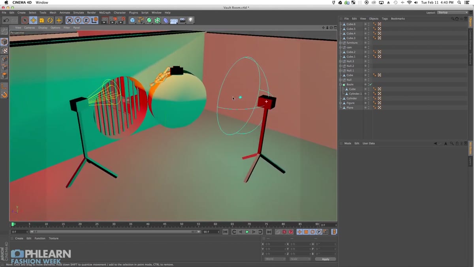
Task: Collapse the Boole object hierarchy
Action: (x=340, y=85)
